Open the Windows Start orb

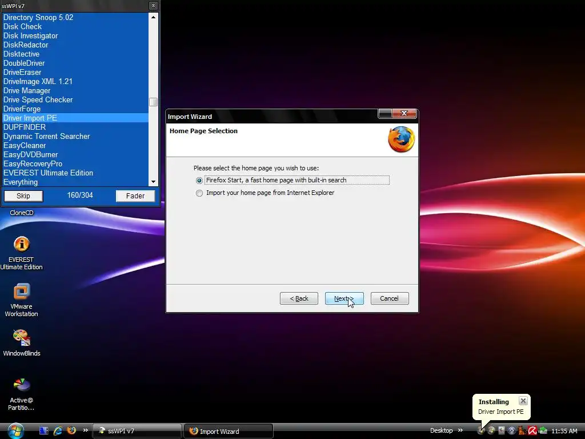(15, 431)
